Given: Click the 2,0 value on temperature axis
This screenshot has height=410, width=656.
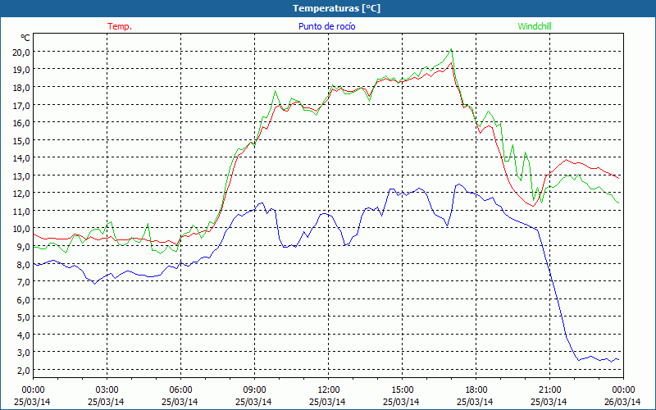Looking at the screenshot, I should pyautogui.click(x=24, y=371).
